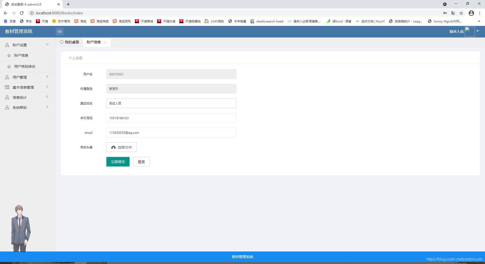The height and width of the screenshot is (264, 485).
Task: Open the 苏宁易购 bookmark
Action: click(x=61, y=21)
